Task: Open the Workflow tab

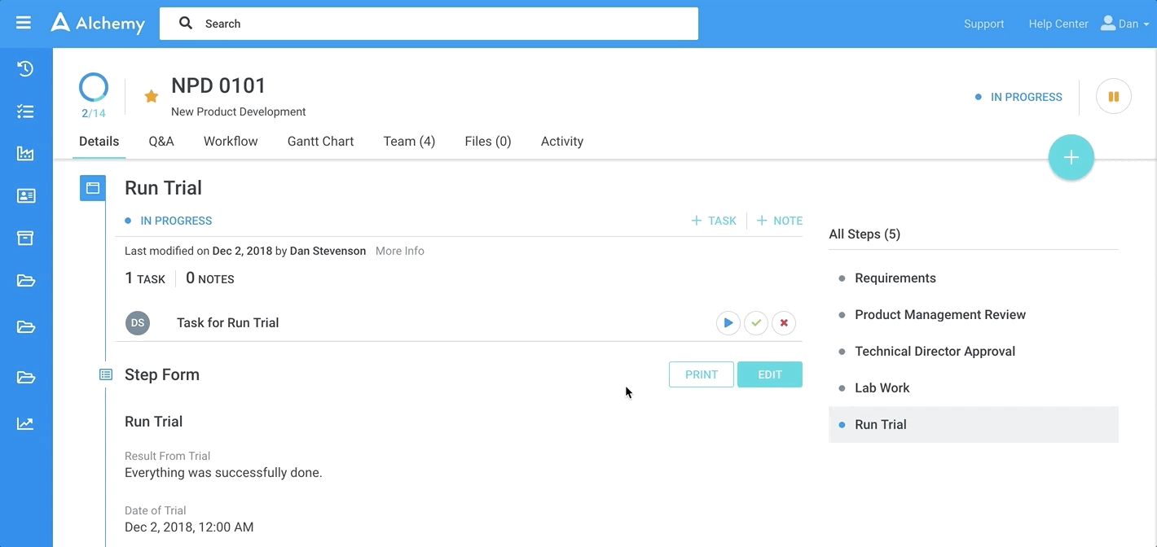Action: 231,142
